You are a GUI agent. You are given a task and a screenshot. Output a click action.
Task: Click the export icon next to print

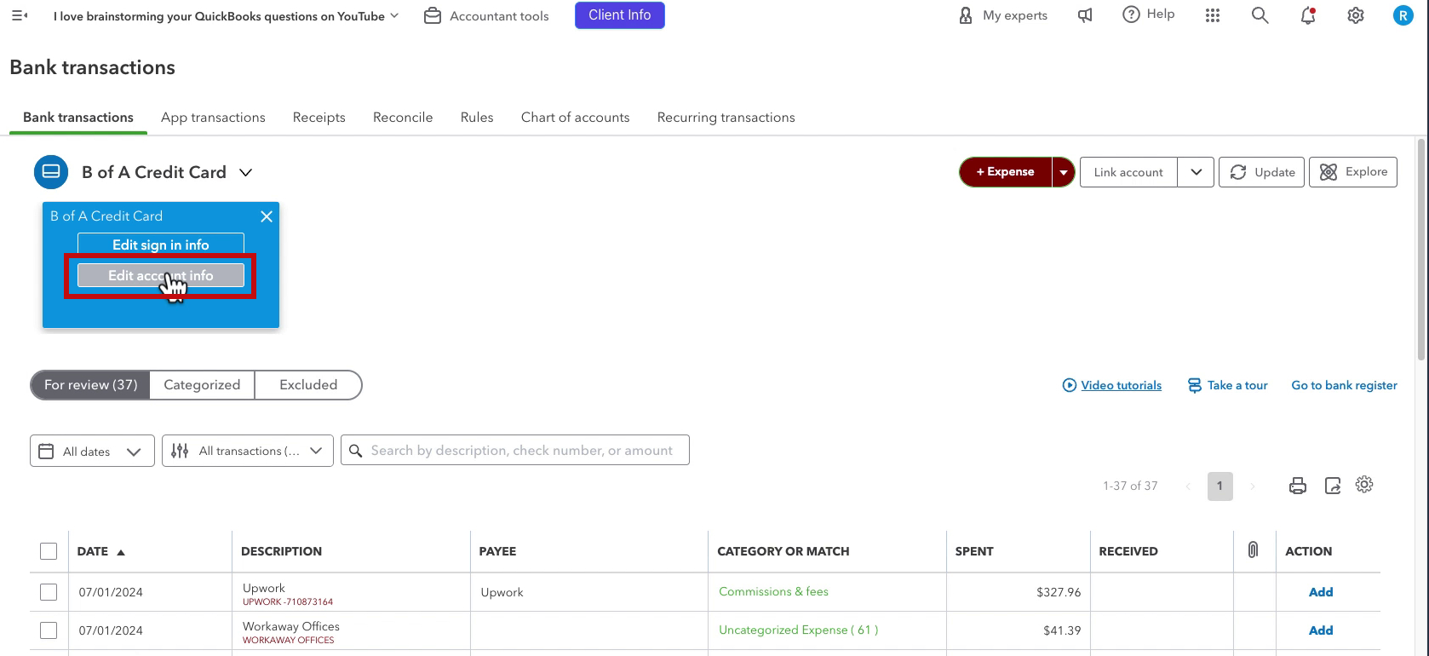tap(1333, 486)
